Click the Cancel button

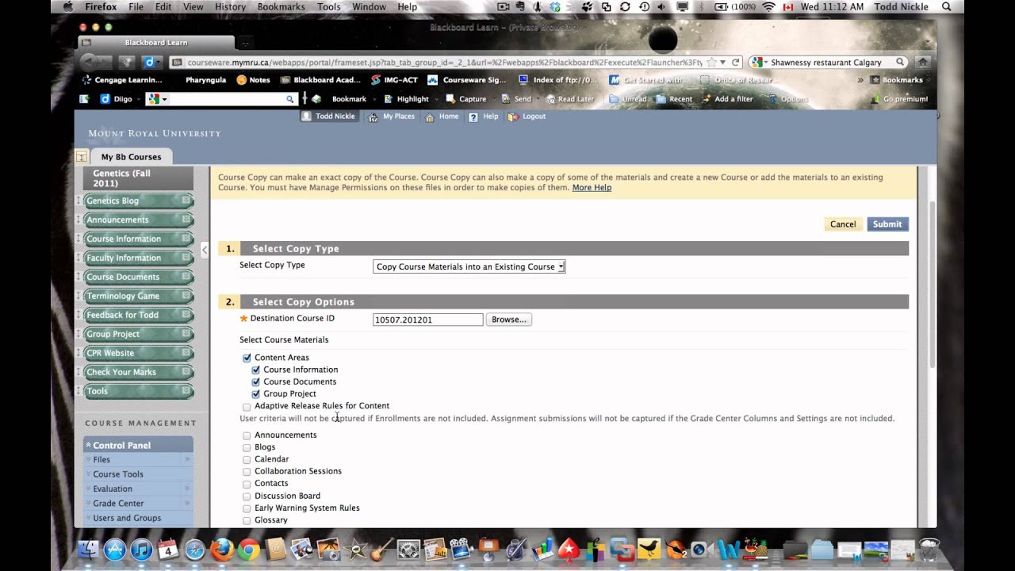(x=843, y=224)
